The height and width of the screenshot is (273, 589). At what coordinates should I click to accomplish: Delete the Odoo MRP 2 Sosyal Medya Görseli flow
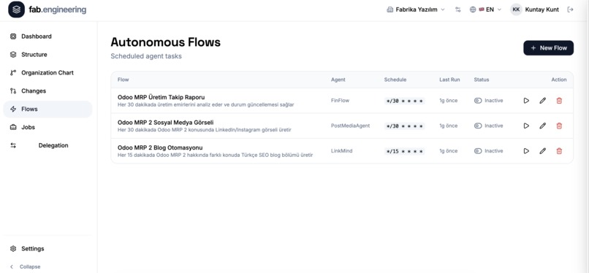pos(559,126)
